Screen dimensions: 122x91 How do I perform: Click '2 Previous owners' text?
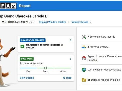tap(98, 47)
